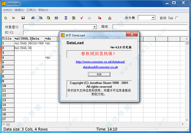Click the 春秋拭剑觅机缘 red text
The width and height of the screenshot is (191, 133).
(98, 54)
